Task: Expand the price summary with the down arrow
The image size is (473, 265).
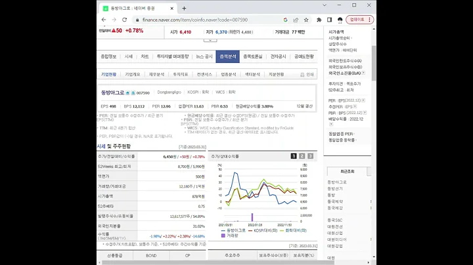Action: pos(210,40)
